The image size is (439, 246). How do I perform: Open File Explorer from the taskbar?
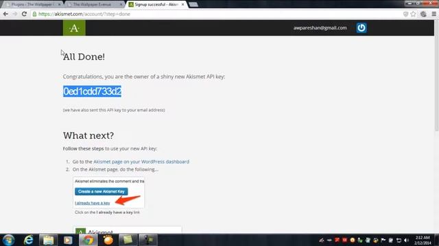48,240
